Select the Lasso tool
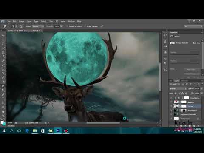 [3, 44]
